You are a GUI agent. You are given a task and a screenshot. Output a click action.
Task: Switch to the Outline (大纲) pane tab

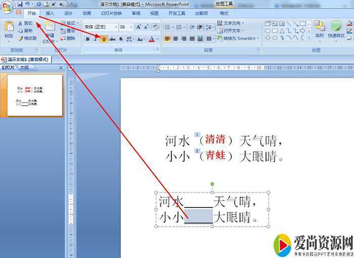pyautogui.click(x=23, y=67)
